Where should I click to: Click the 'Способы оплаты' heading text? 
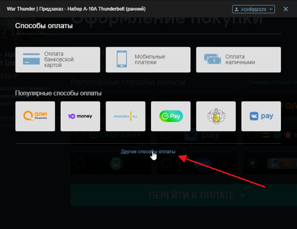point(44,26)
